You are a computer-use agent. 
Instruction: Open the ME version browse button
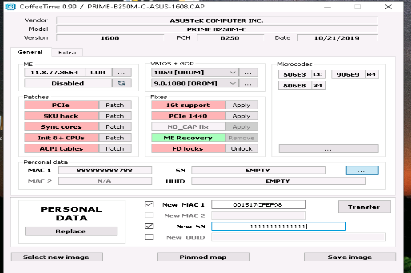(121, 72)
